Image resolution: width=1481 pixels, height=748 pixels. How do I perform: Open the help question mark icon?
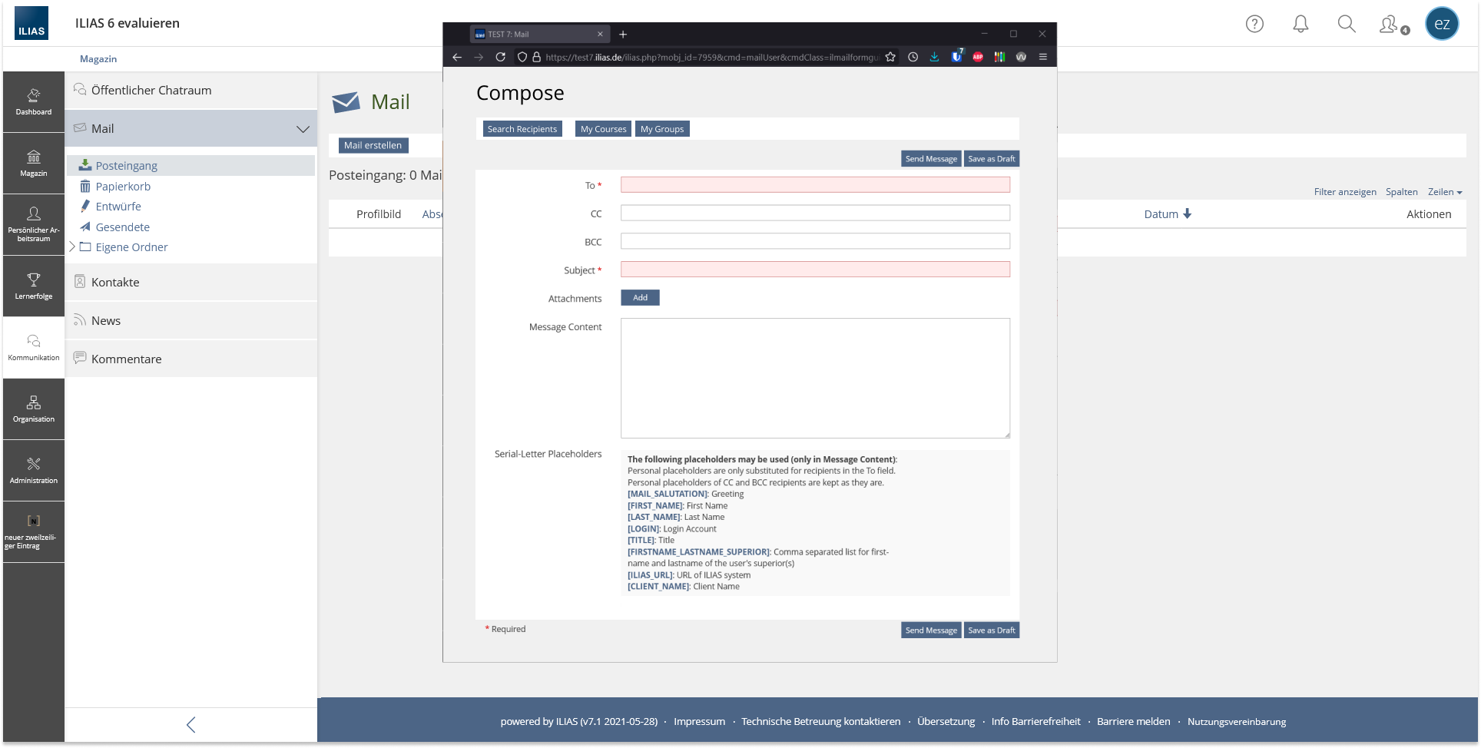pos(1254,24)
